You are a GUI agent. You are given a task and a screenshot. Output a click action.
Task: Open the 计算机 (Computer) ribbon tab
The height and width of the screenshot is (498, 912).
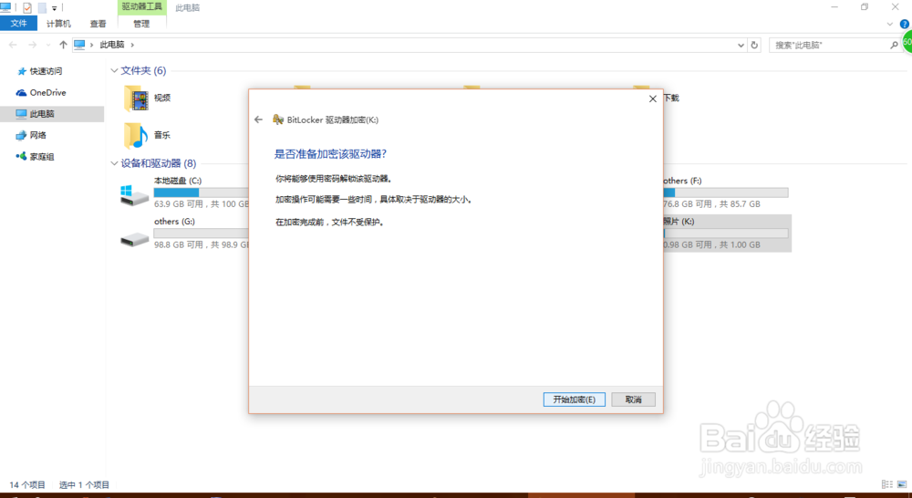[x=58, y=24]
